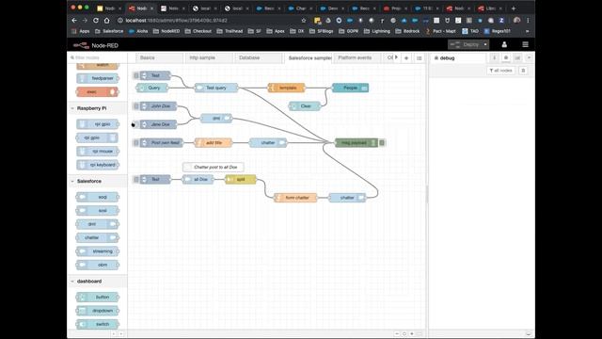
Task: Pick the streaming node in palette
Action: click(98, 251)
